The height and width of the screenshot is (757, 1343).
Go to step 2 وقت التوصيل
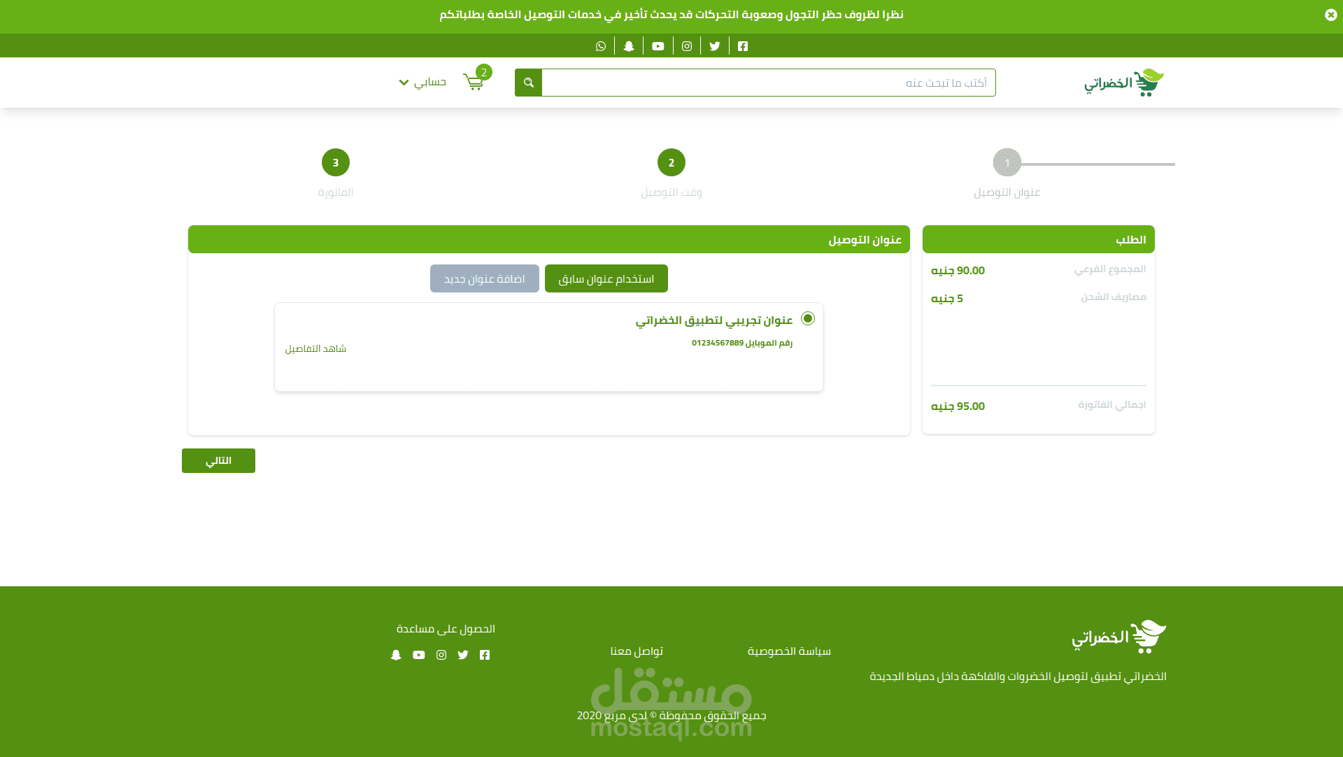[x=671, y=162]
